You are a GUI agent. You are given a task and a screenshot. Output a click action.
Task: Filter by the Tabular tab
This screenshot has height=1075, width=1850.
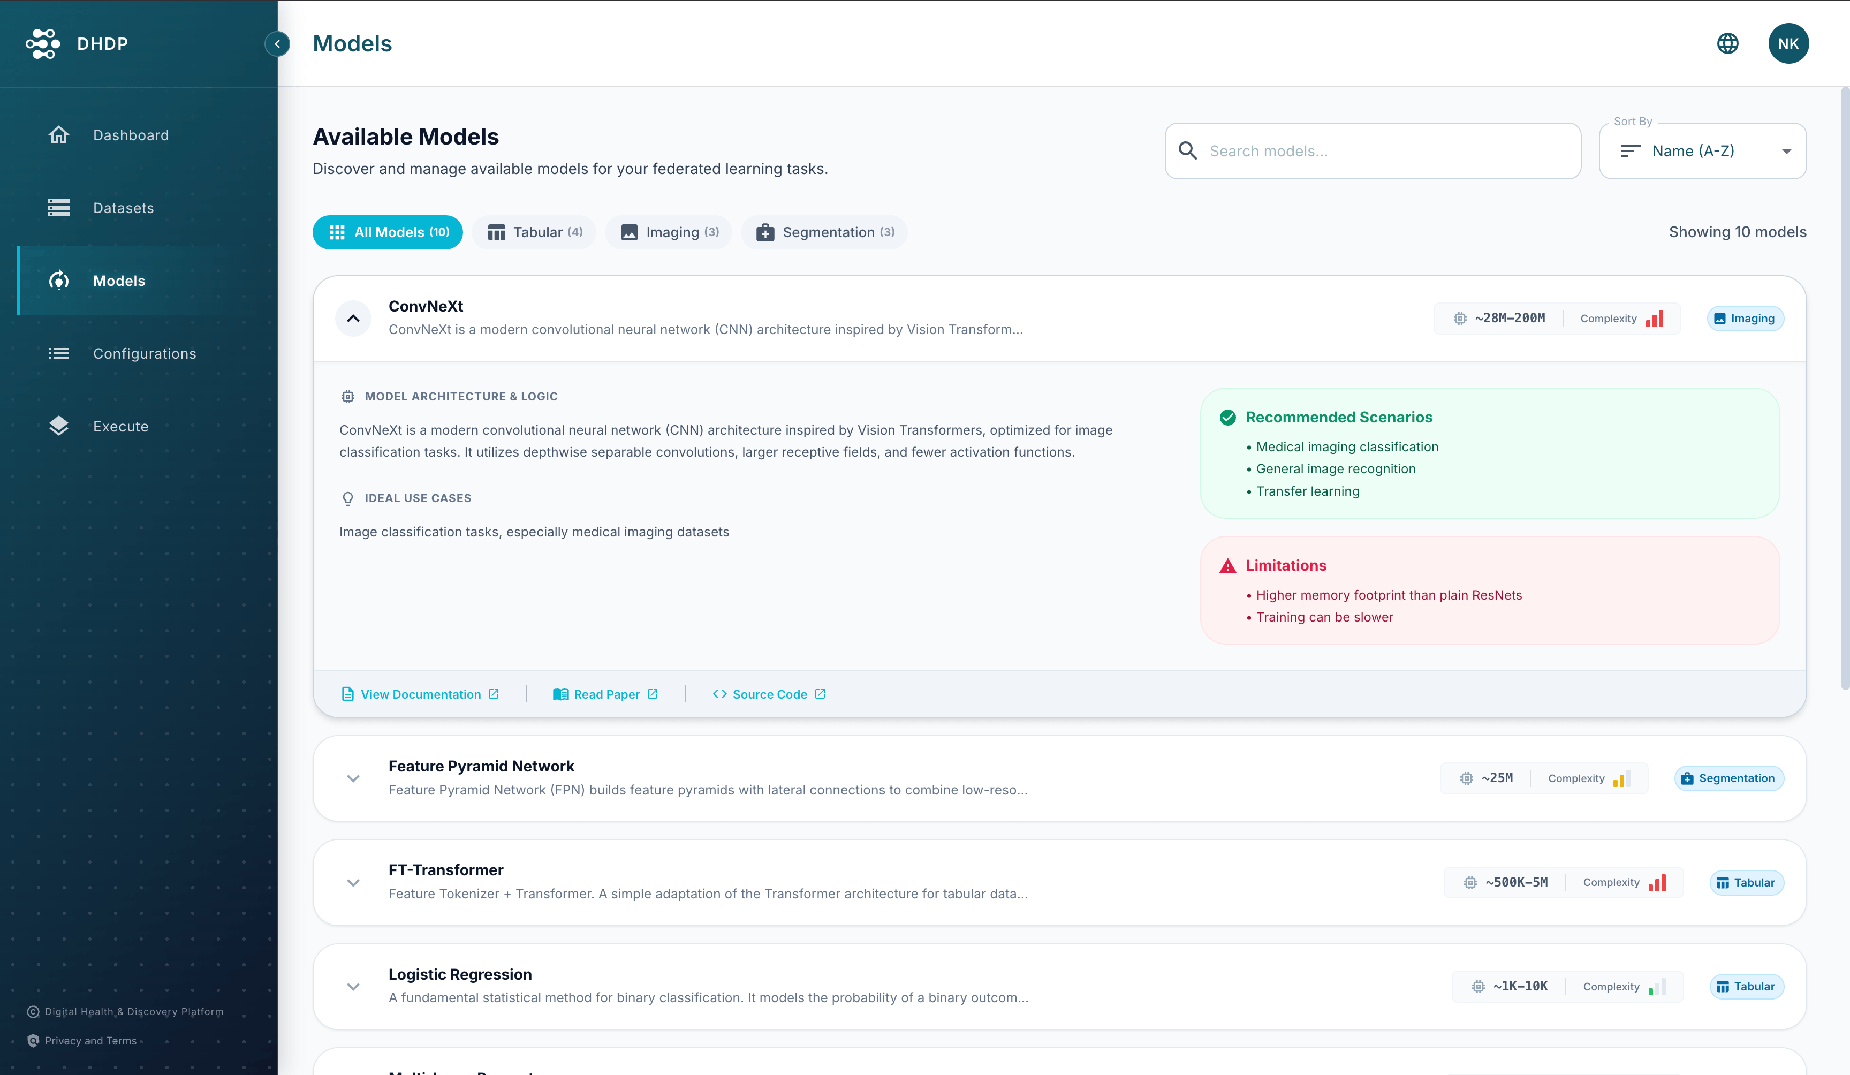tap(534, 232)
